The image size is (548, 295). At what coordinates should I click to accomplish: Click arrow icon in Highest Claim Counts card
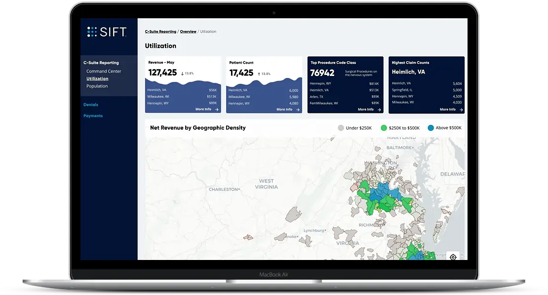pos(461,110)
